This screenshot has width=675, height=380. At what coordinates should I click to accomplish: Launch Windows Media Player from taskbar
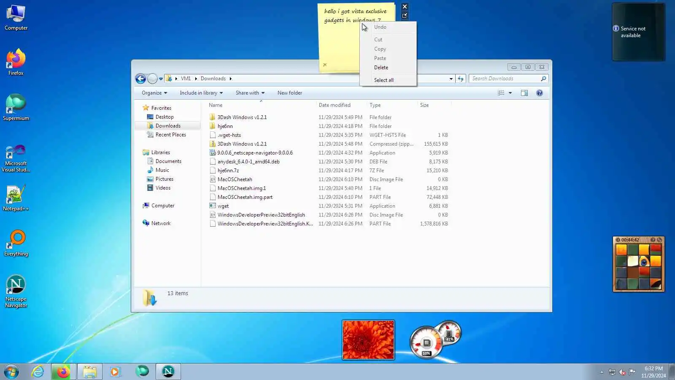click(x=115, y=372)
